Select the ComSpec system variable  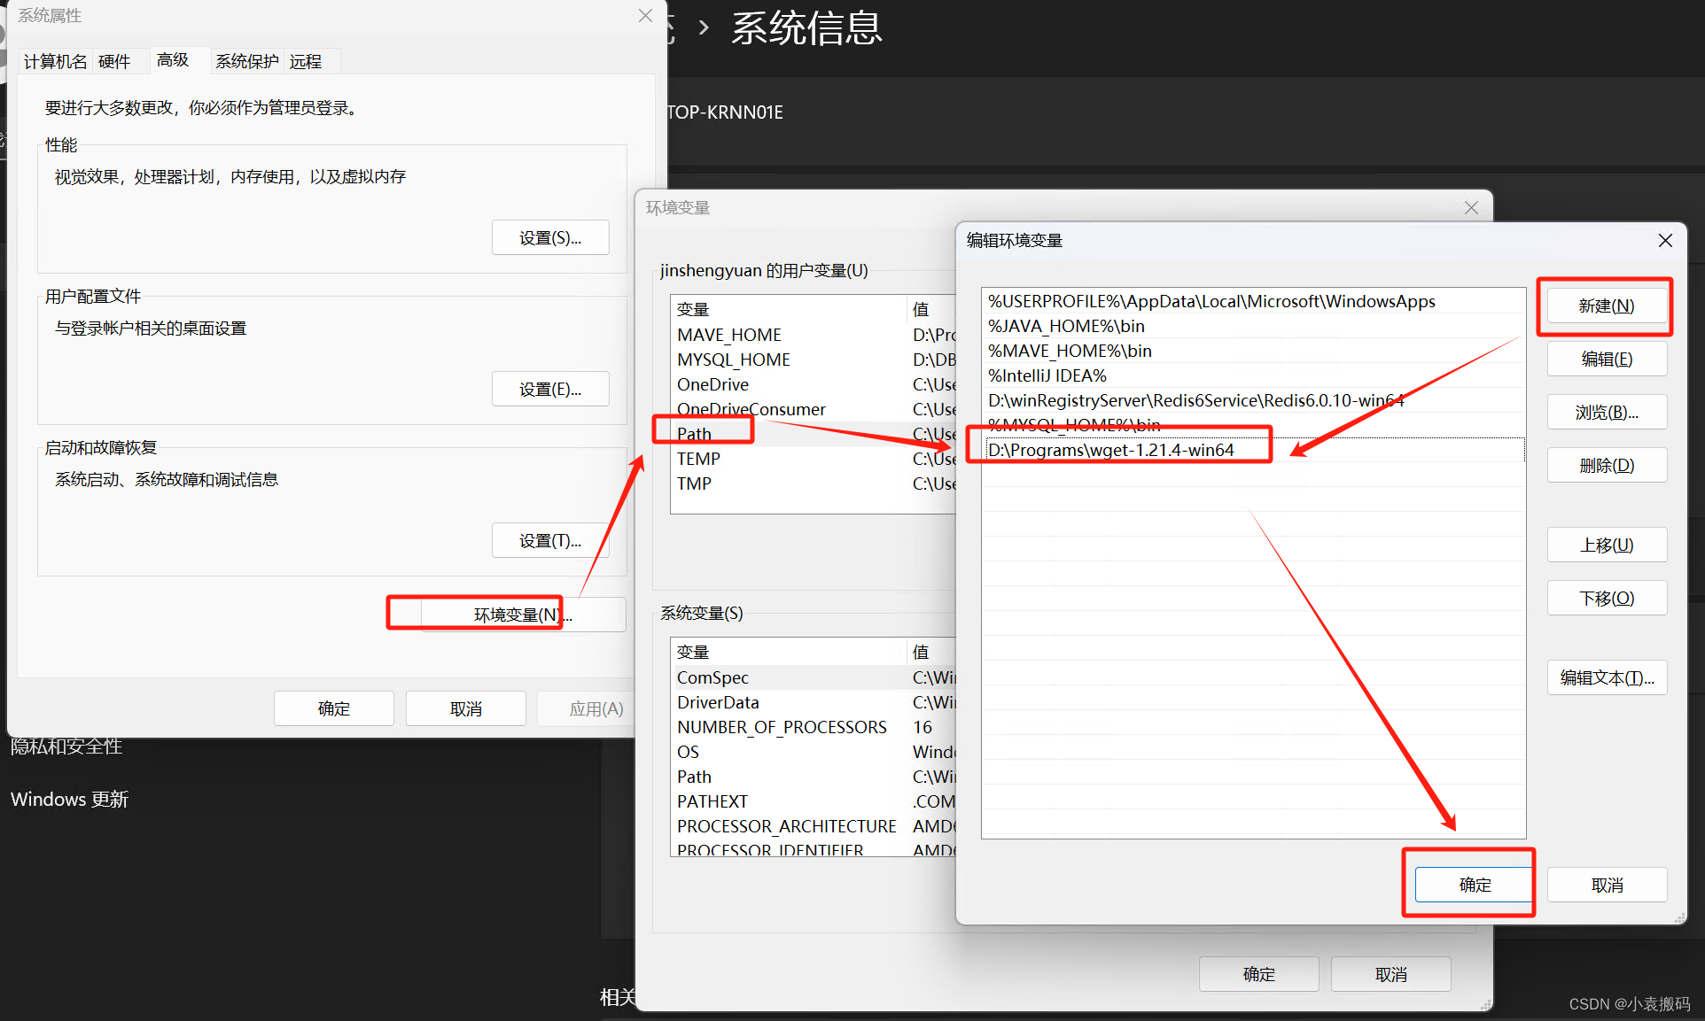712,677
